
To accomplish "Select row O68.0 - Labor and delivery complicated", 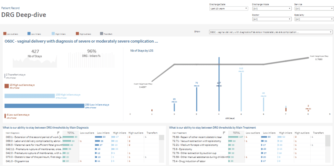I will (x=34, y=141).
